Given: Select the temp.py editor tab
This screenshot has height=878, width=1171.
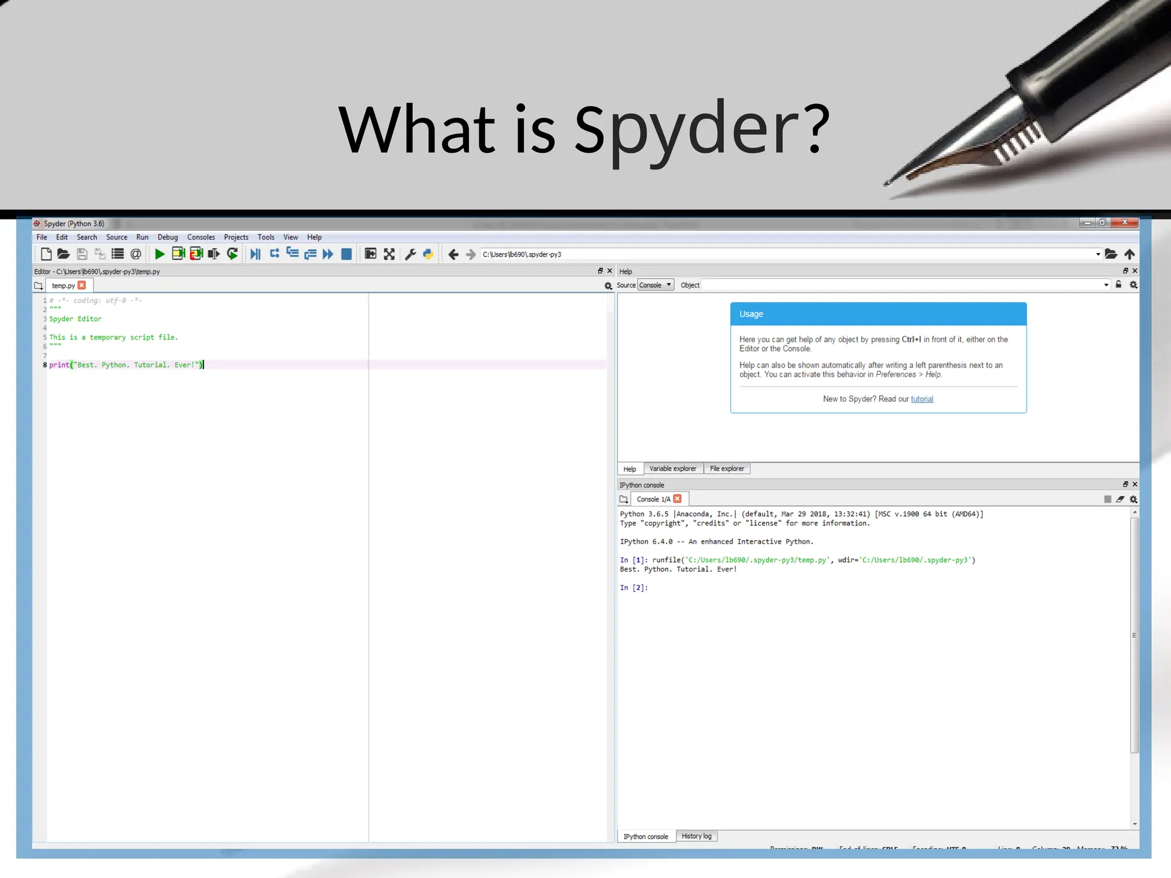Looking at the screenshot, I should (63, 285).
